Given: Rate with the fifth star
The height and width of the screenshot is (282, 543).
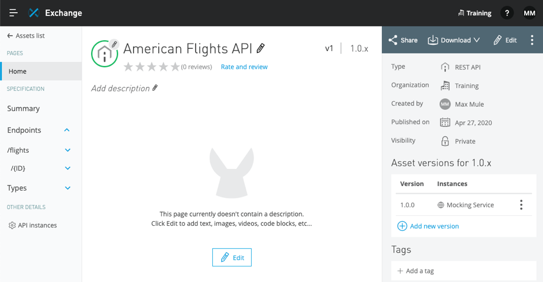Looking at the screenshot, I should point(175,67).
